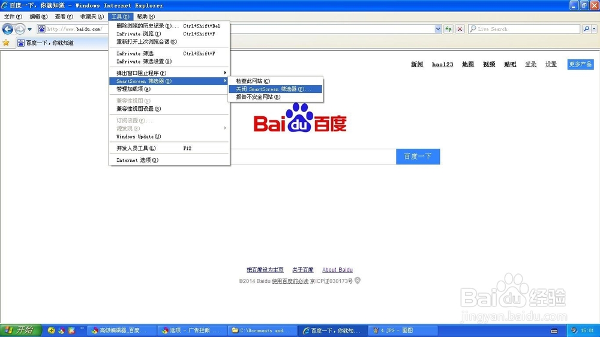
Task: Click the 开始 Start button
Action: click(x=20, y=330)
